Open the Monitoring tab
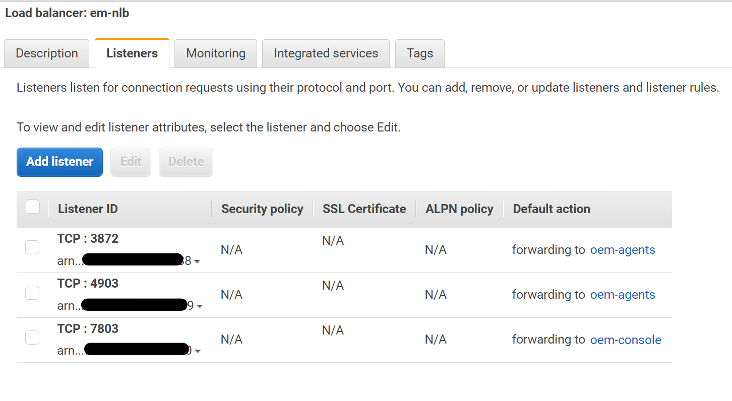Viewport: 732px width, 401px height. tap(216, 53)
